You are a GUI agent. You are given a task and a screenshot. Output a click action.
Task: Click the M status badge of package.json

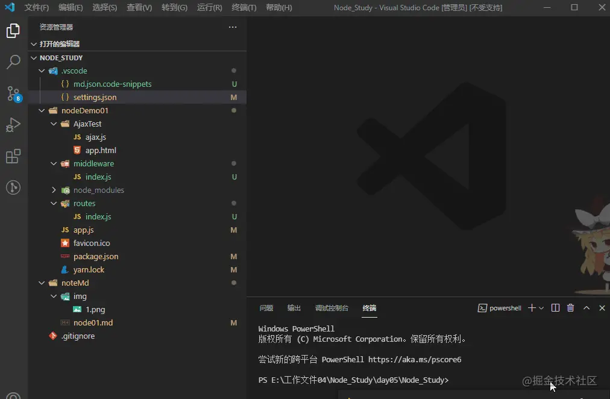[x=233, y=257]
